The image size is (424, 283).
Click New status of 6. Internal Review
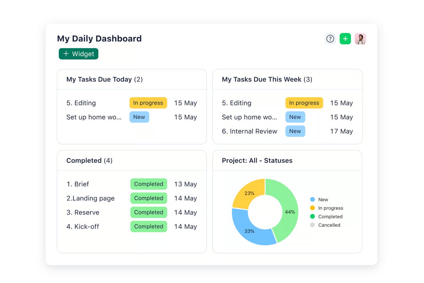[x=295, y=131]
